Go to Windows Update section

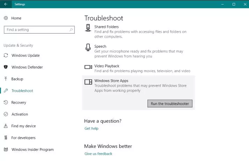25,55
